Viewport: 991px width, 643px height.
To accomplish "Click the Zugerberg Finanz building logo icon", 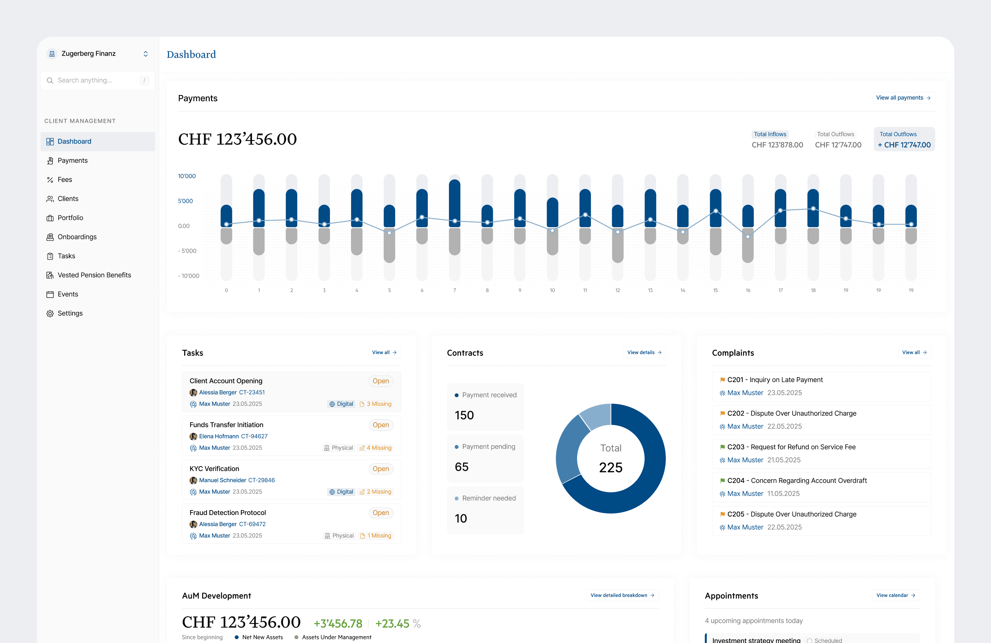I will pos(52,54).
